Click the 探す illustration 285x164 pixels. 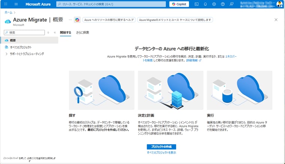[102, 90]
